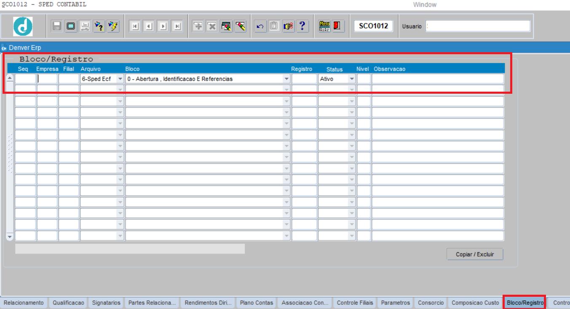Open the Arquivo dropdown showing 6-Sped Ecf
The height and width of the screenshot is (309, 570).
tap(120, 79)
